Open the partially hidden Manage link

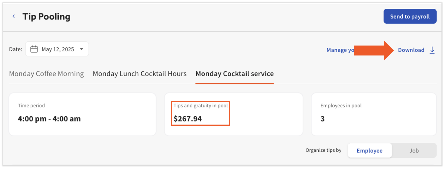coord(339,50)
